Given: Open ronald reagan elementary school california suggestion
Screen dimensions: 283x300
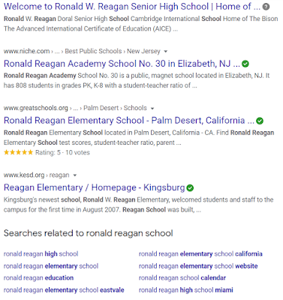Looking at the screenshot, I should tap(200, 254).
